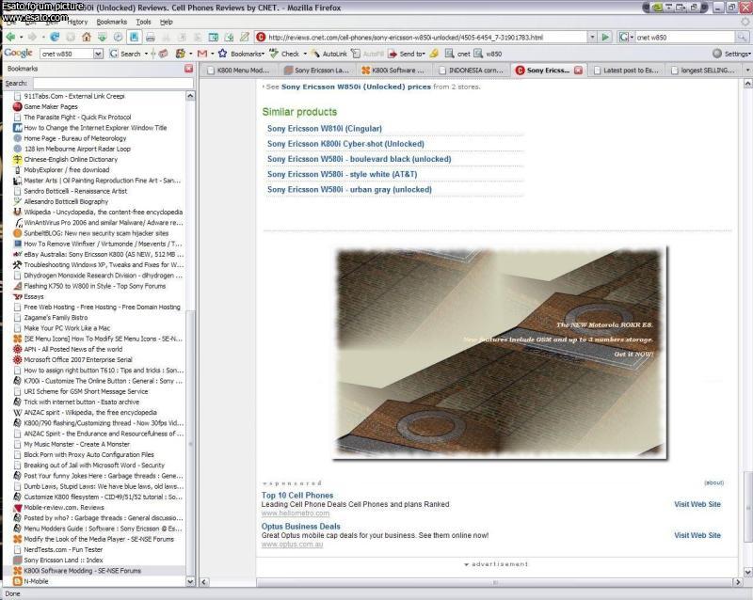The height and width of the screenshot is (600, 753).
Task: Click the Google Toolbar search input box
Action: click(67, 54)
